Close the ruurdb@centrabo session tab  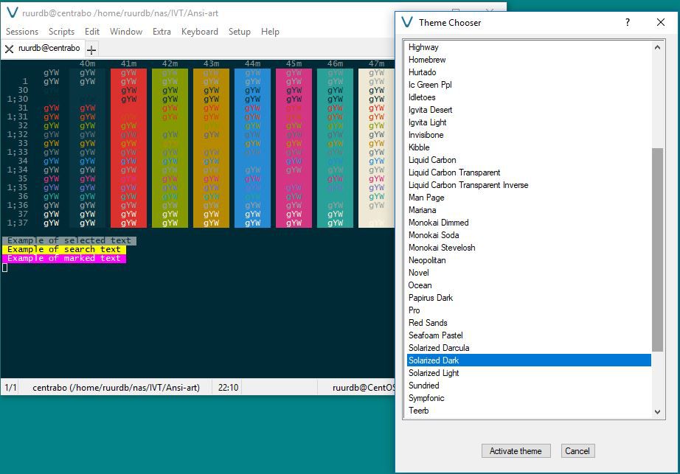pyautogui.click(x=9, y=49)
